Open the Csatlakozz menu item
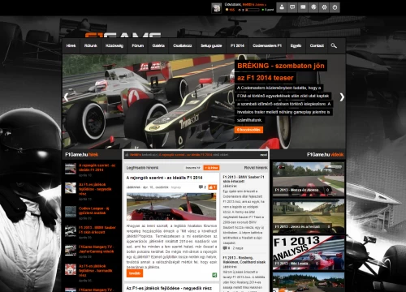Image resolution: width=406 pixels, height=292 pixels. point(183,45)
